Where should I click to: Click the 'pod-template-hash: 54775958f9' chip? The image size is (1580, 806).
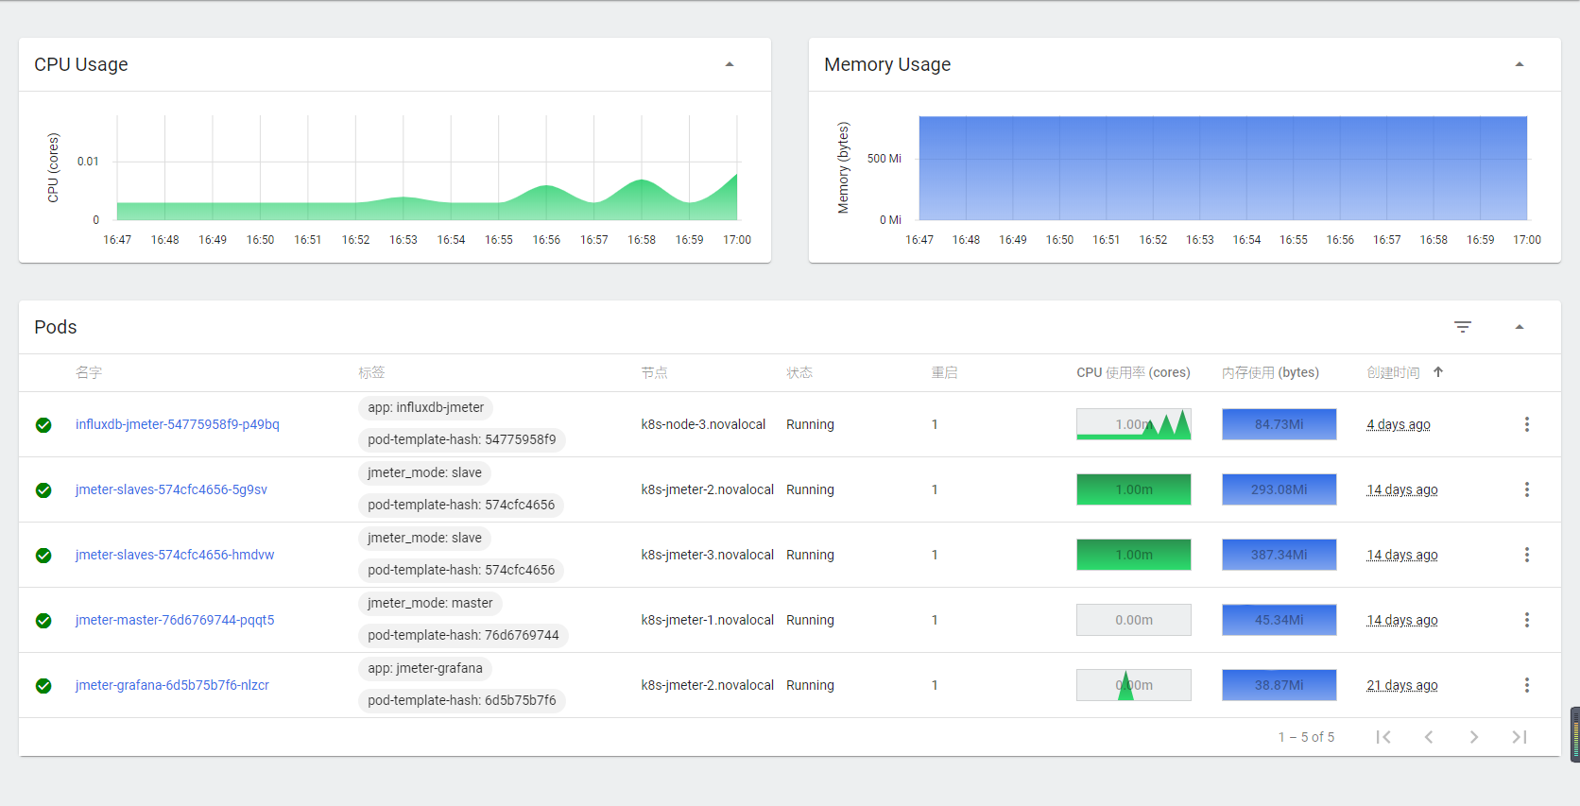(462, 439)
